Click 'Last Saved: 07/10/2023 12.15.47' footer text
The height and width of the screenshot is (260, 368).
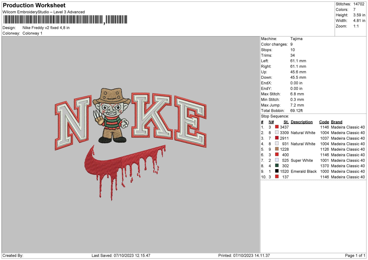pos(121,255)
